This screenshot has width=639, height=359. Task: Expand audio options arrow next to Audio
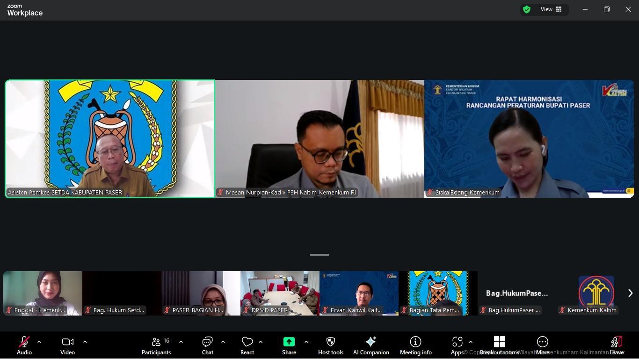[x=39, y=342]
